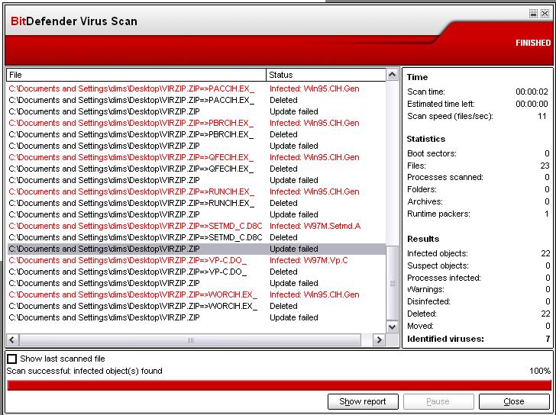Click the vertical scrollbar up arrow
556x415 pixels.
pos(393,75)
